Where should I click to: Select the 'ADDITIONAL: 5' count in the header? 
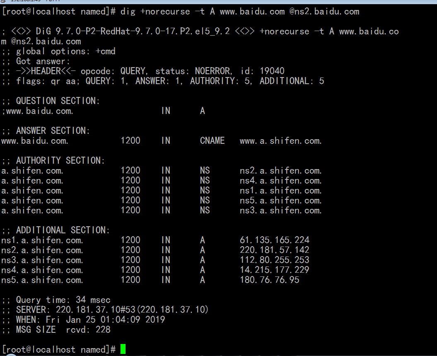coord(292,81)
